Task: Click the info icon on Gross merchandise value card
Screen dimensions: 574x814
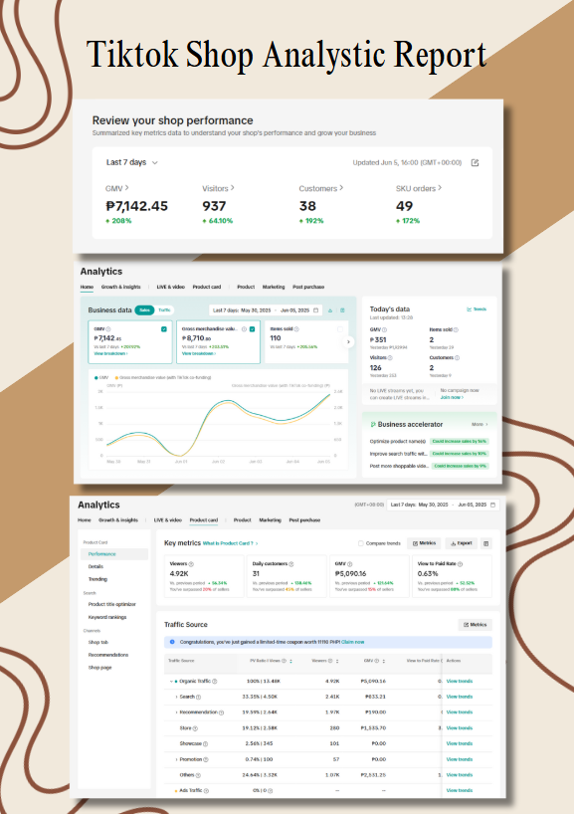Action: point(244,329)
